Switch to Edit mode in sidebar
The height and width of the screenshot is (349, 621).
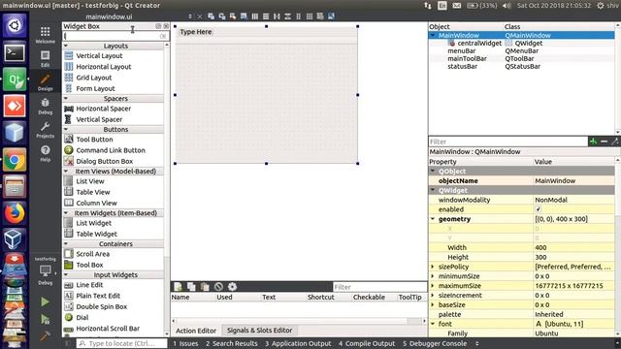coord(46,58)
